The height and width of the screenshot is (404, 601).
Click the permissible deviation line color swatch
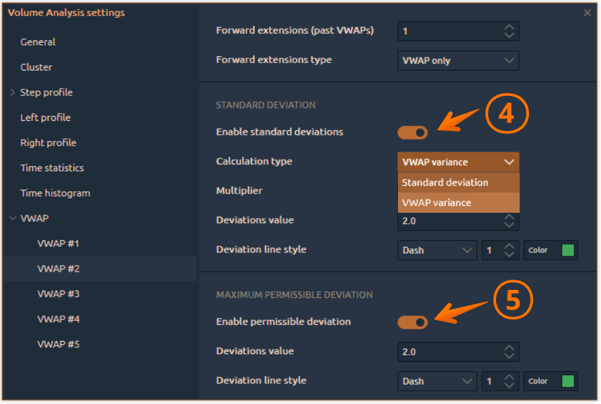click(x=568, y=381)
